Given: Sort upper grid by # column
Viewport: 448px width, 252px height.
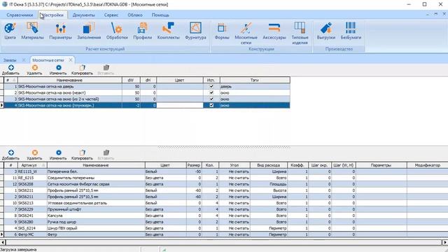Looking at the screenshot, I should click(x=10, y=80).
